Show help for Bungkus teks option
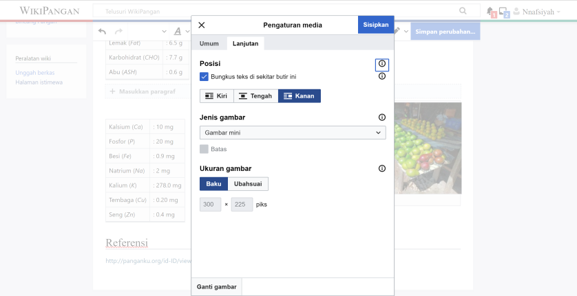The height and width of the screenshot is (296, 577). click(x=382, y=76)
